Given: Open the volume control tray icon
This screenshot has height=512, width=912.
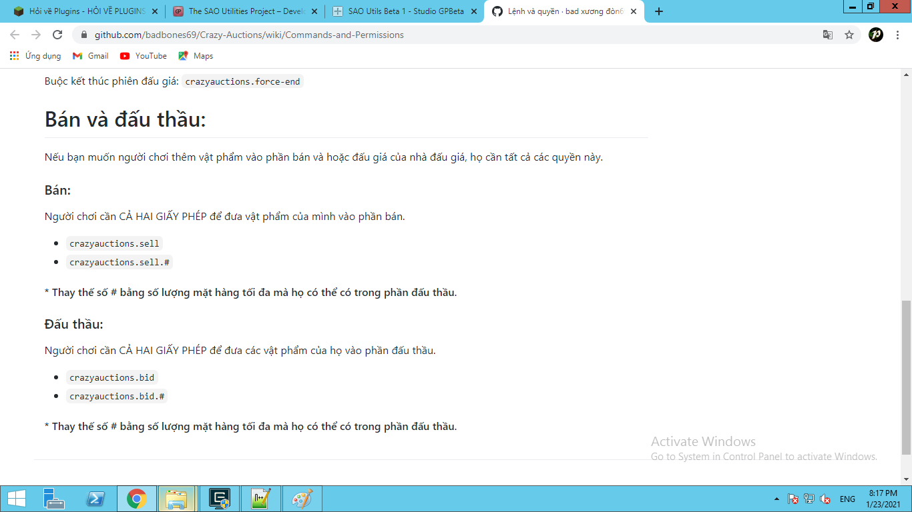Looking at the screenshot, I should (825, 499).
